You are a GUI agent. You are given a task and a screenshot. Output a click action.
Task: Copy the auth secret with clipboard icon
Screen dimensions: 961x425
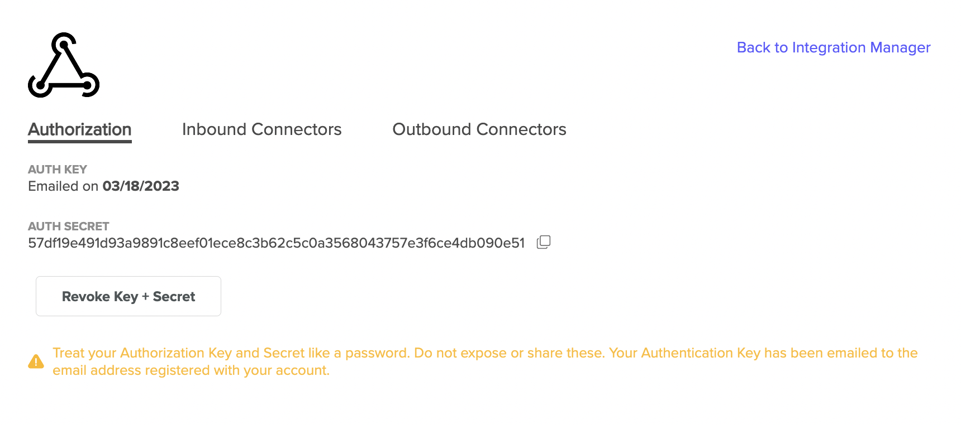click(x=544, y=242)
